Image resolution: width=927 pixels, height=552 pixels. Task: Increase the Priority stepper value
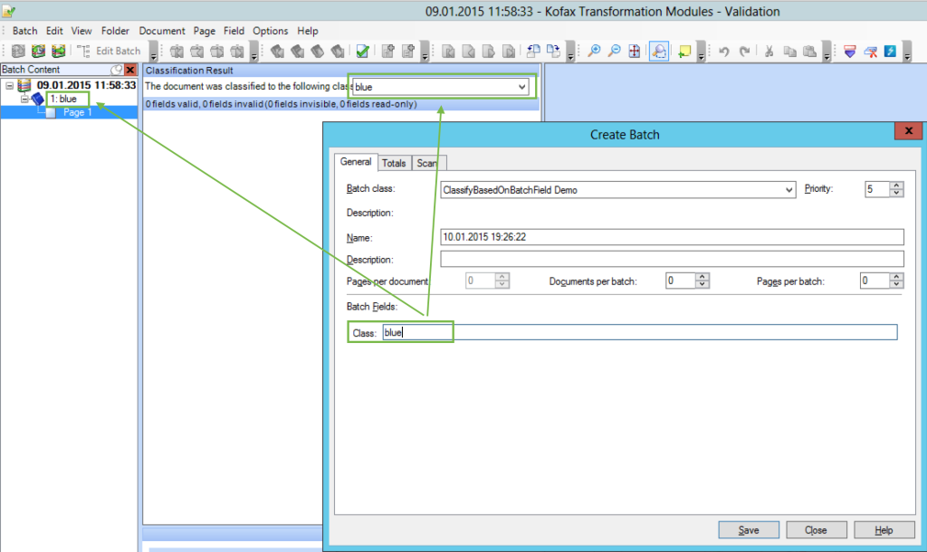897,186
